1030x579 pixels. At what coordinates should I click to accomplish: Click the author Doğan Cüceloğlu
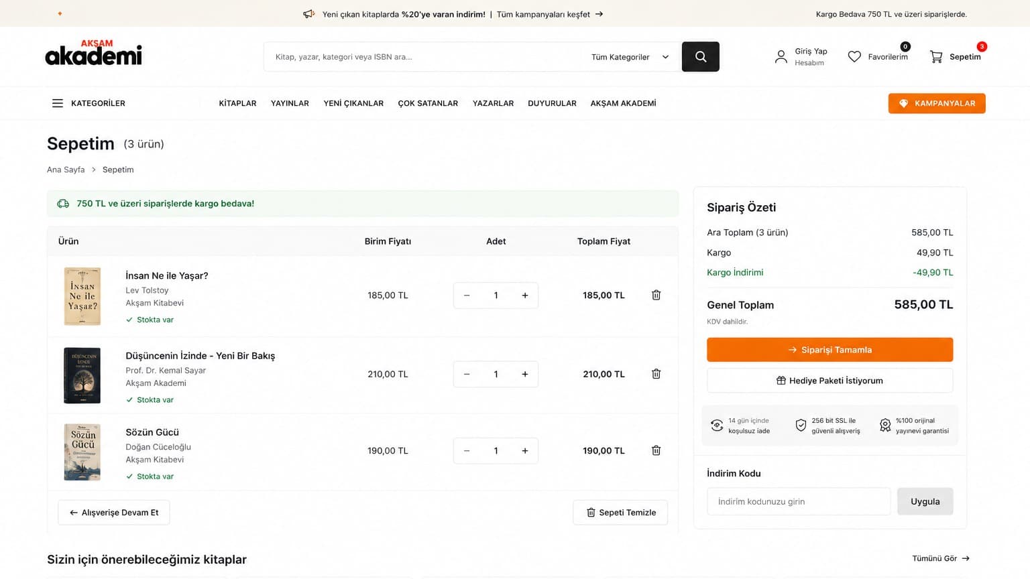pos(158,447)
